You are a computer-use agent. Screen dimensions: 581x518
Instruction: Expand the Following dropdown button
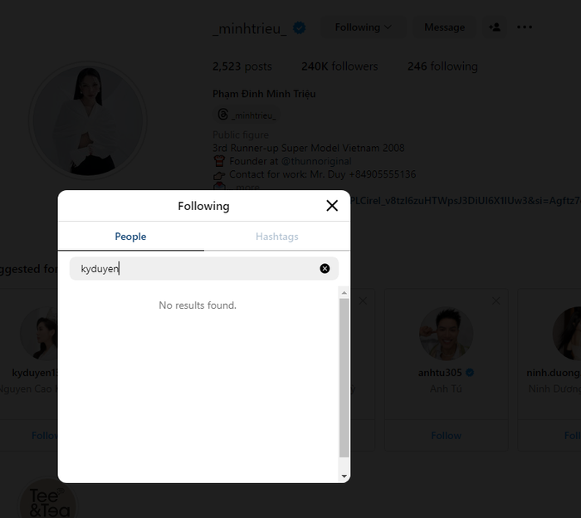click(363, 27)
